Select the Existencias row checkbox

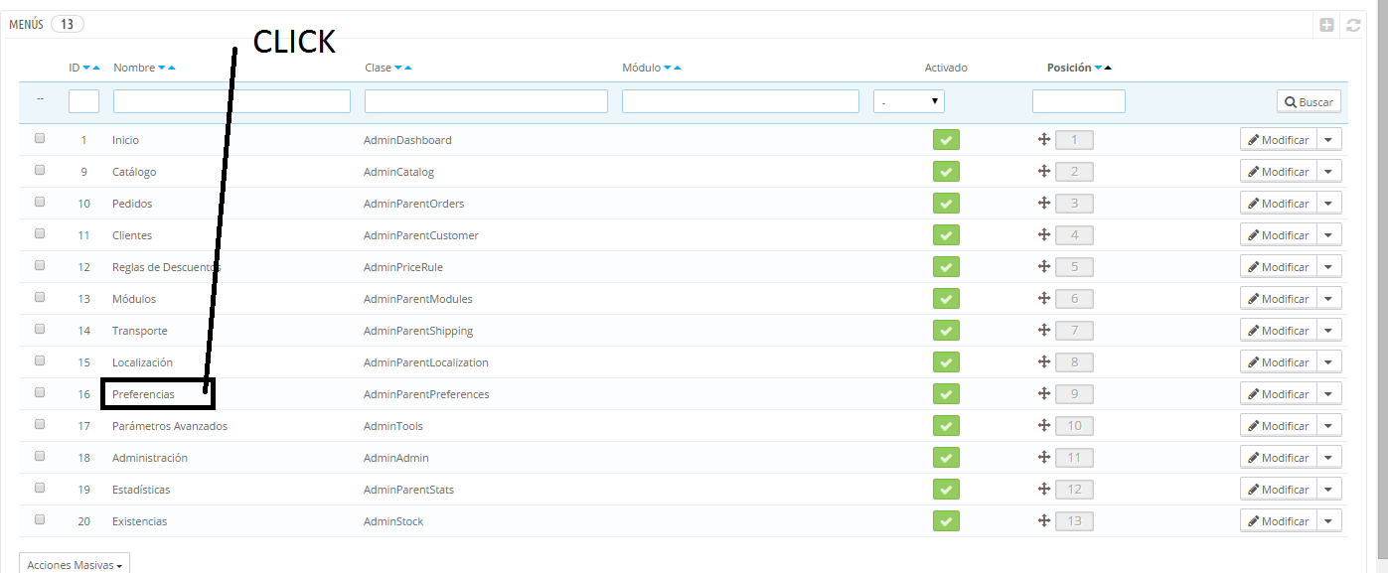(x=40, y=520)
